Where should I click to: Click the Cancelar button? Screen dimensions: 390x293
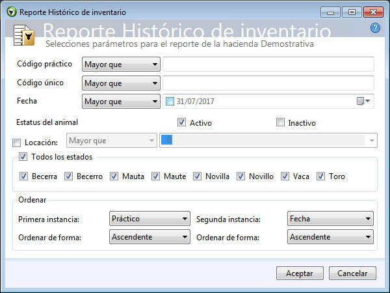tap(352, 273)
